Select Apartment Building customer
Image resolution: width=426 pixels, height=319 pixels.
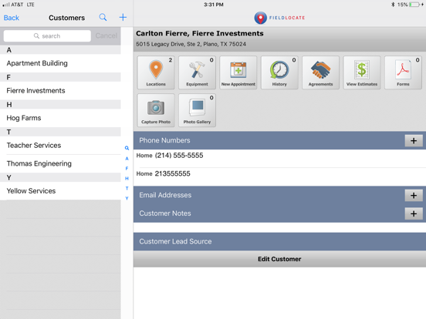60,63
